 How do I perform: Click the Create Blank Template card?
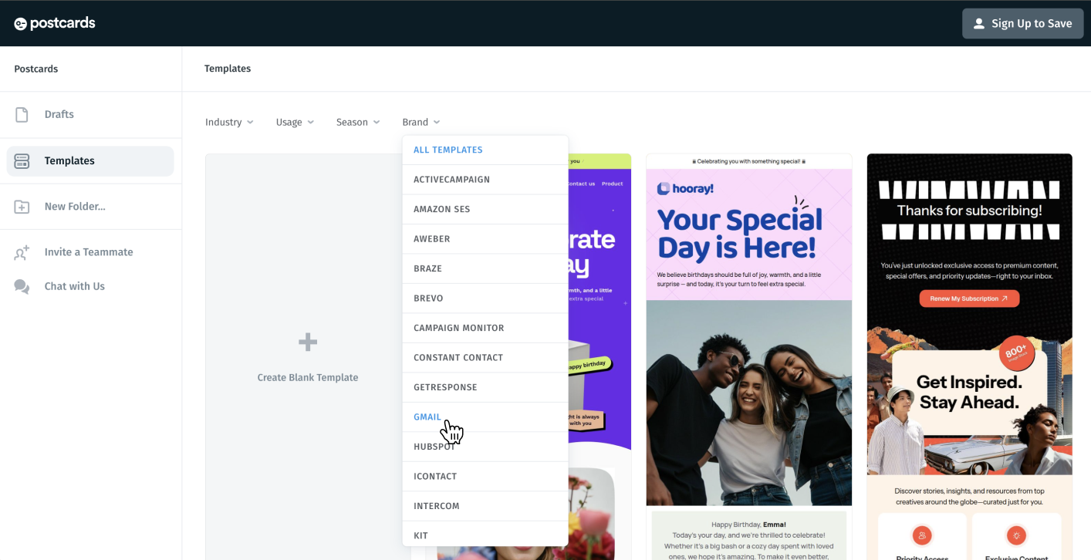point(308,356)
